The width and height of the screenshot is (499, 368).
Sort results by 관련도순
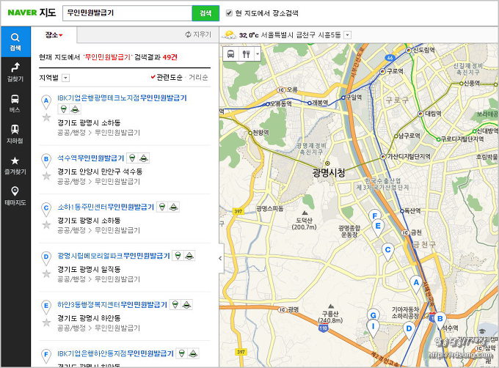tap(167, 77)
